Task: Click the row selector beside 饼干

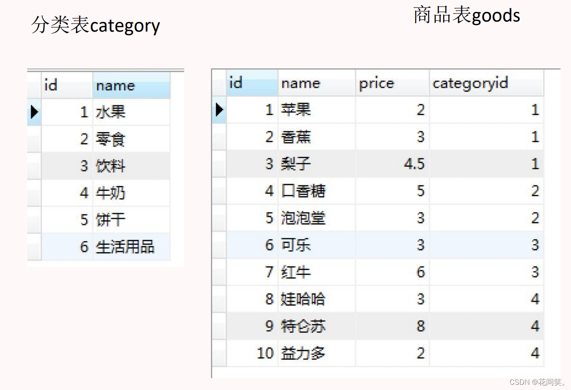Action: (x=34, y=220)
